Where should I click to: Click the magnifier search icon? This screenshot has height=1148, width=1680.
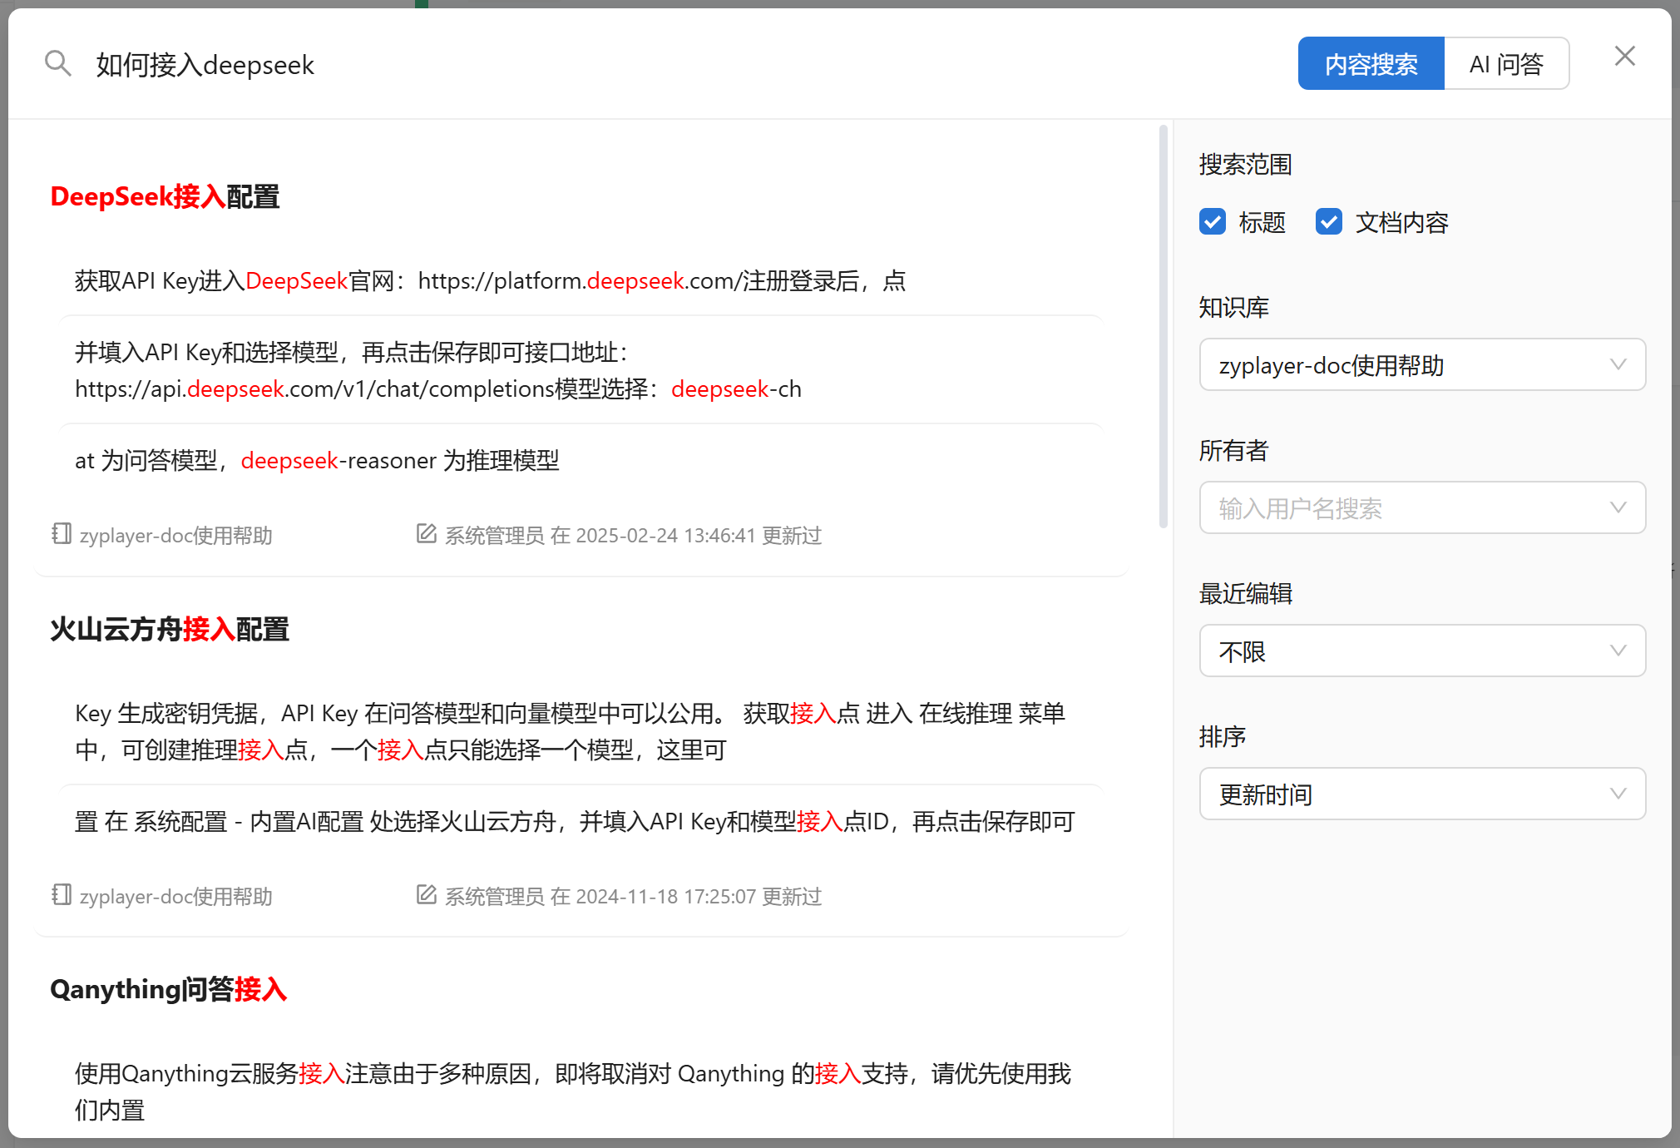(x=57, y=63)
